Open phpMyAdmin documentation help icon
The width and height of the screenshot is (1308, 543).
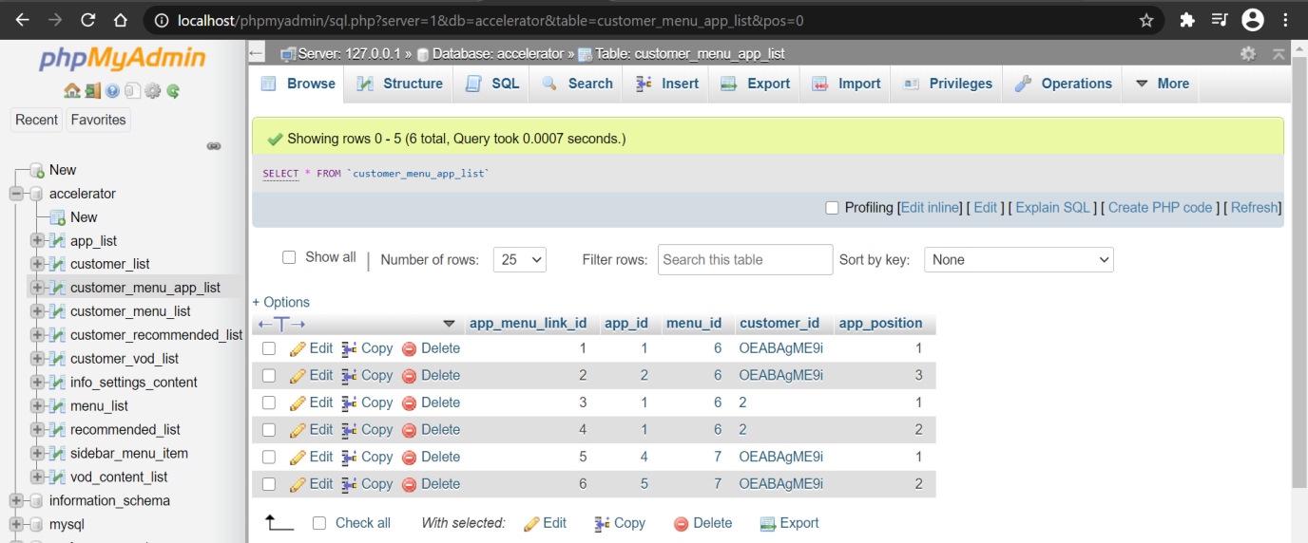112,91
